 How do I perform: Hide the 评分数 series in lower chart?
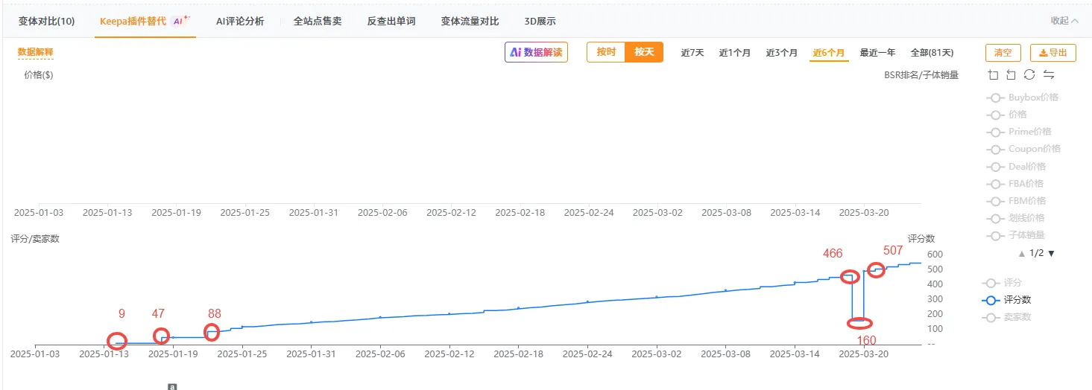tap(1007, 300)
